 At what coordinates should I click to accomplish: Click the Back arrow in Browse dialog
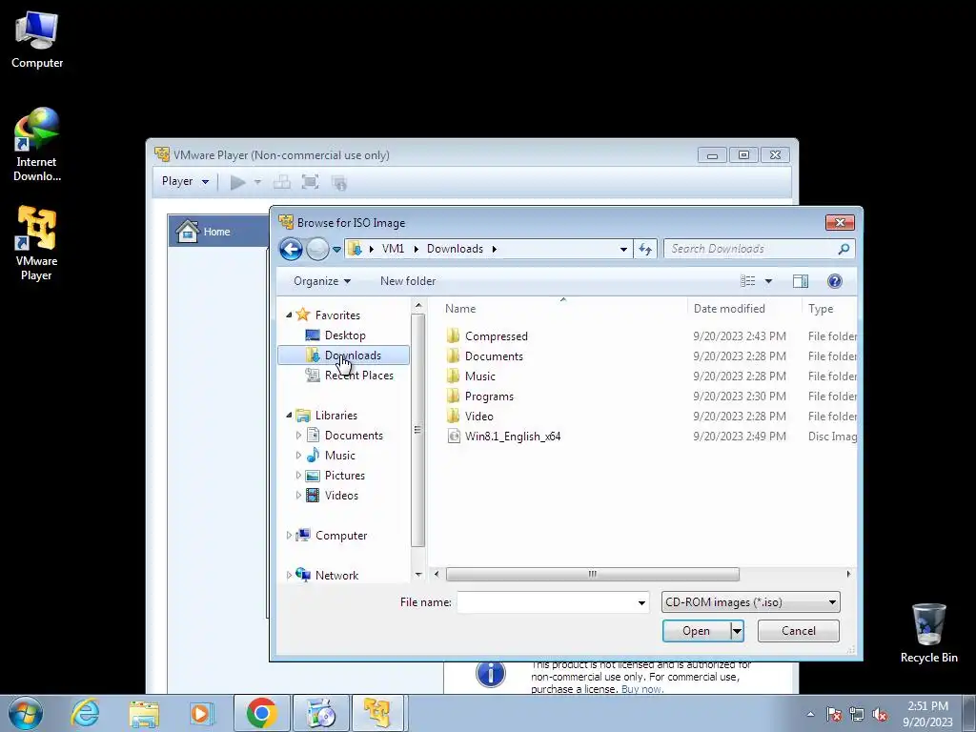291,249
